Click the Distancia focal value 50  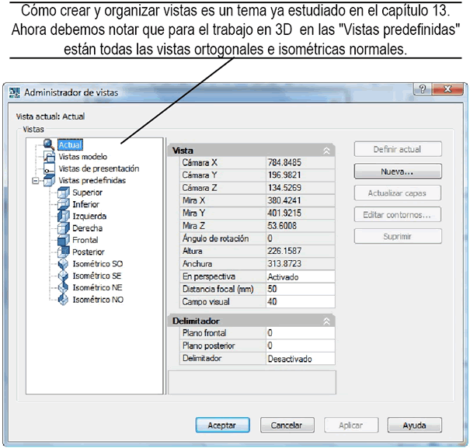pos(301,289)
